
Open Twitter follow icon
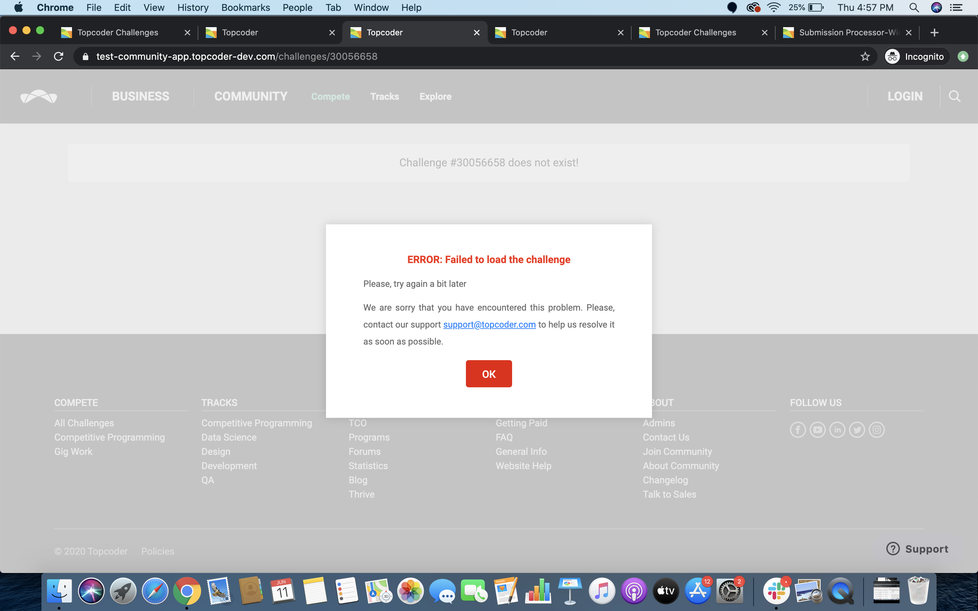pos(857,429)
